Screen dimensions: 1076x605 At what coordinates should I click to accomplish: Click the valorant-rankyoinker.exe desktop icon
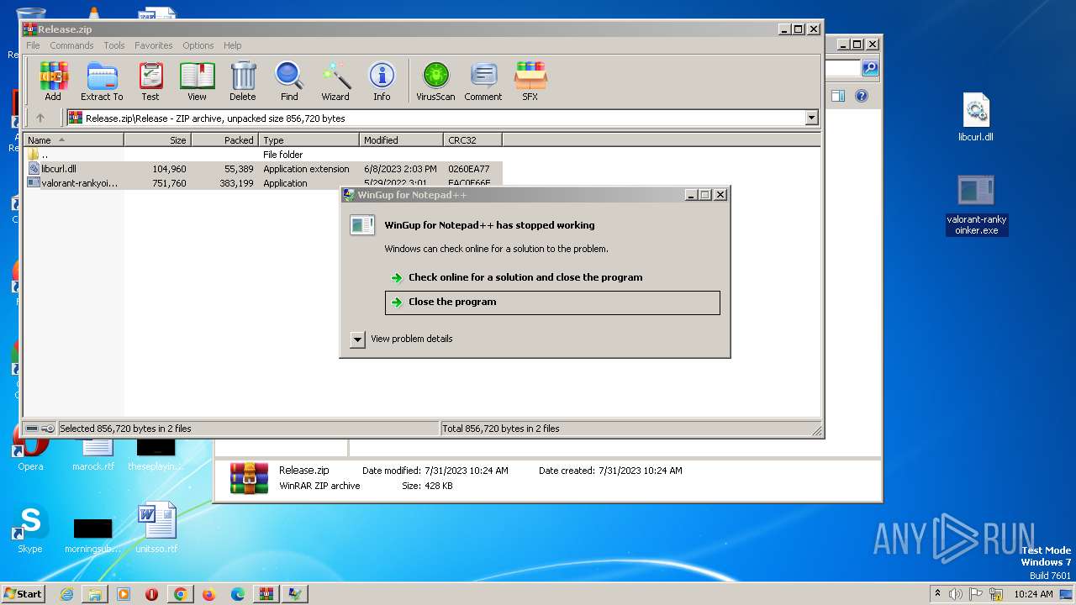click(976, 205)
